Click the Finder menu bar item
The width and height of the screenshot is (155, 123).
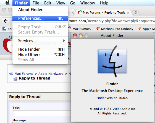point(21,3)
